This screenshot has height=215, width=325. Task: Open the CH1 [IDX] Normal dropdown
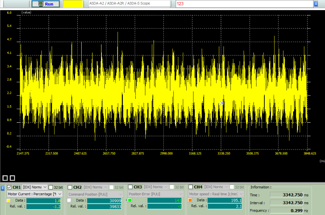[x=35, y=187]
